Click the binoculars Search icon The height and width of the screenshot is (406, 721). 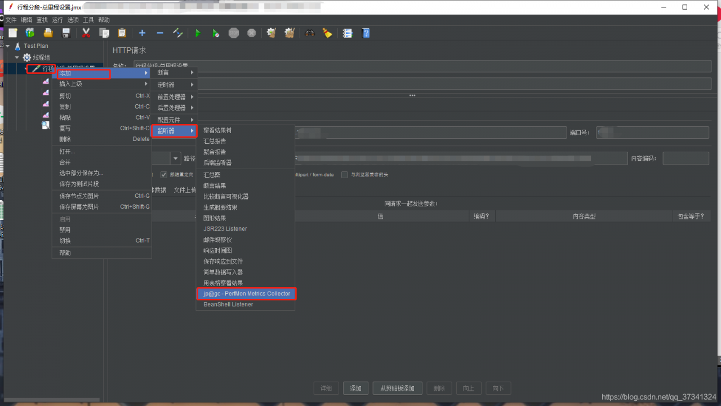pos(310,33)
